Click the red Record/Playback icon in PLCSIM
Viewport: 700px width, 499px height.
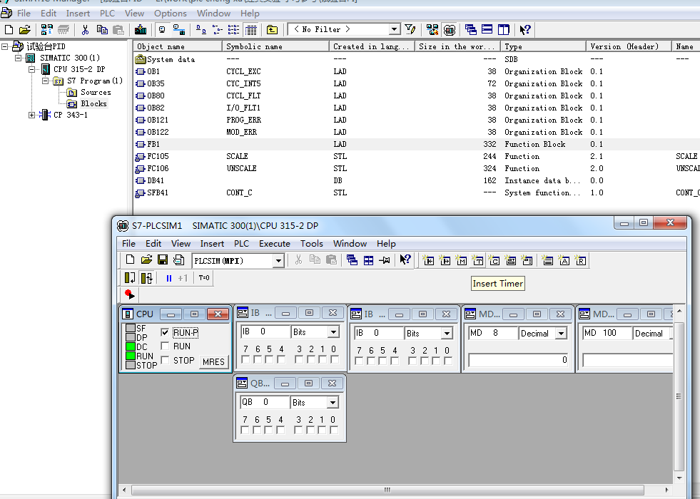click(x=129, y=294)
